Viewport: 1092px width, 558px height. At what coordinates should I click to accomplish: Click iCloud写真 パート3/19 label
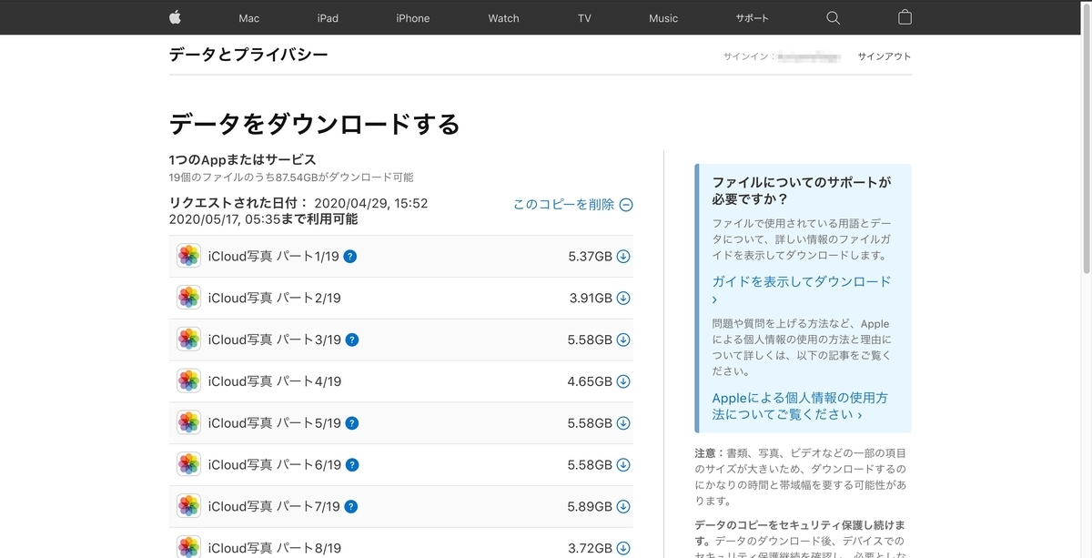[x=274, y=340]
